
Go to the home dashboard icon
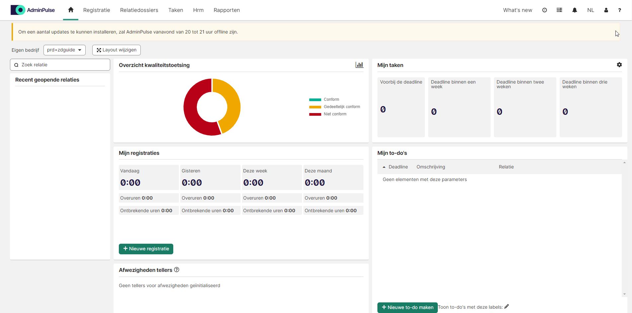[71, 10]
